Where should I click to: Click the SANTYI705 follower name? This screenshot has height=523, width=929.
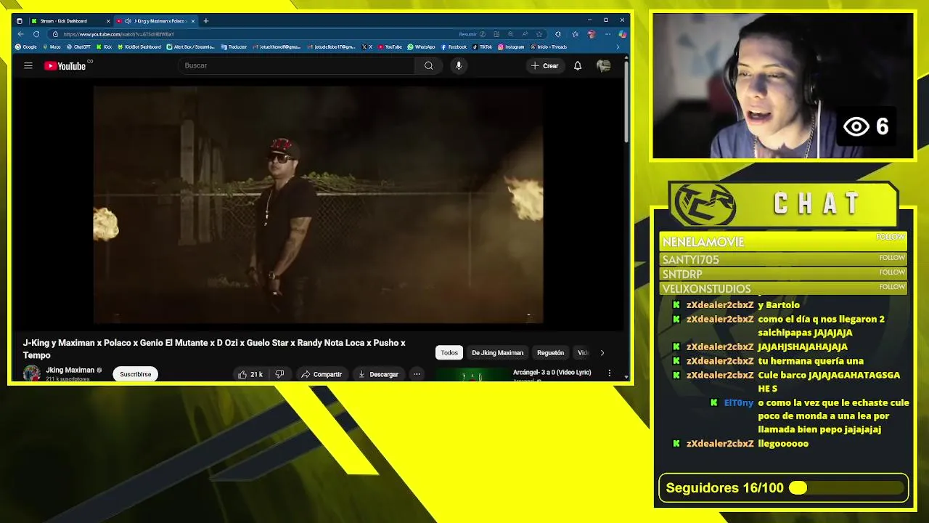(691, 259)
